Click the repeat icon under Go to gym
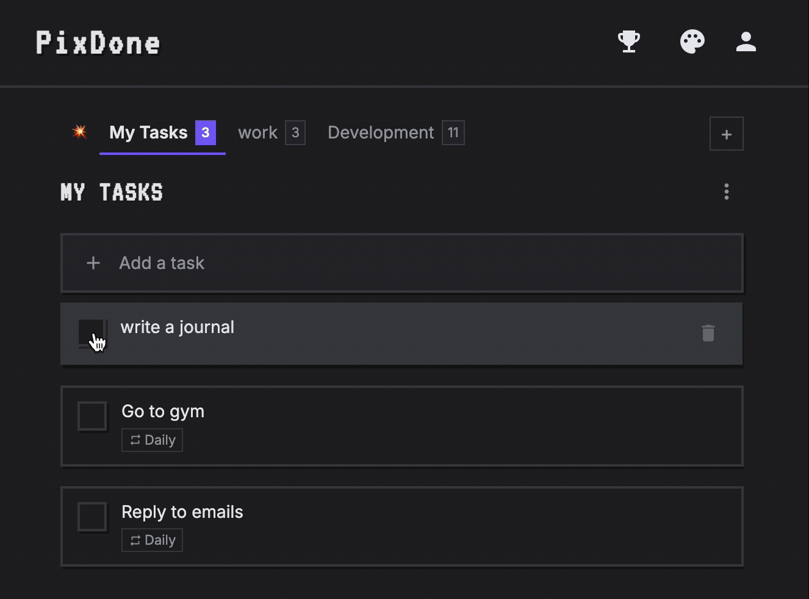Viewport: 809px width, 599px height. pyautogui.click(x=135, y=440)
